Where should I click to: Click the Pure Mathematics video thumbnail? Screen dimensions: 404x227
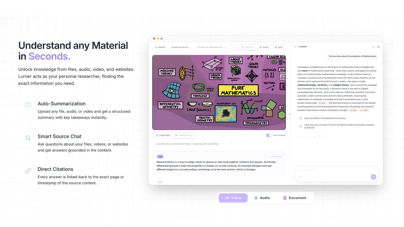coord(219,92)
